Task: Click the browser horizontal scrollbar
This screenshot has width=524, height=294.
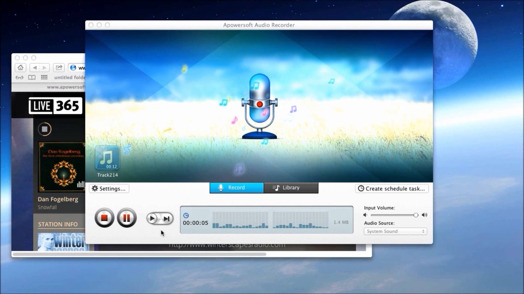Action: point(139,254)
